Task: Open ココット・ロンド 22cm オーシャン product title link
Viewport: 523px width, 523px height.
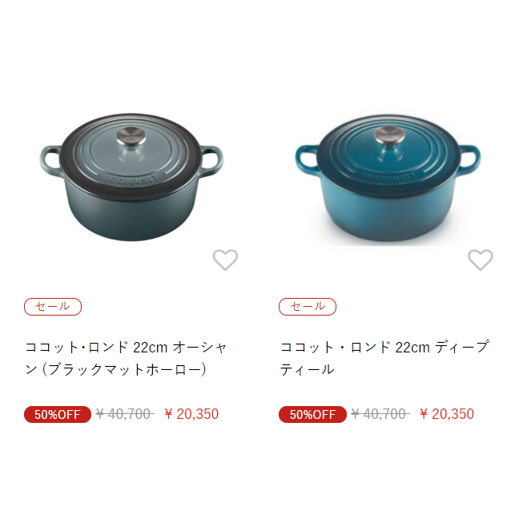Action: tap(126, 358)
